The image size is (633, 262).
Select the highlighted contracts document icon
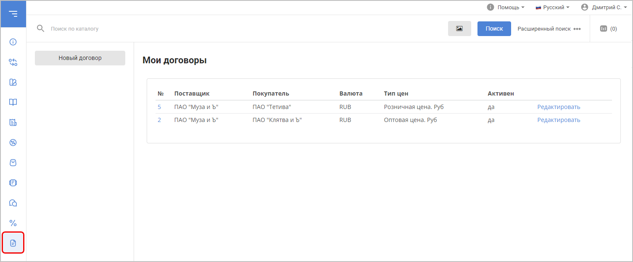tap(13, 243)
